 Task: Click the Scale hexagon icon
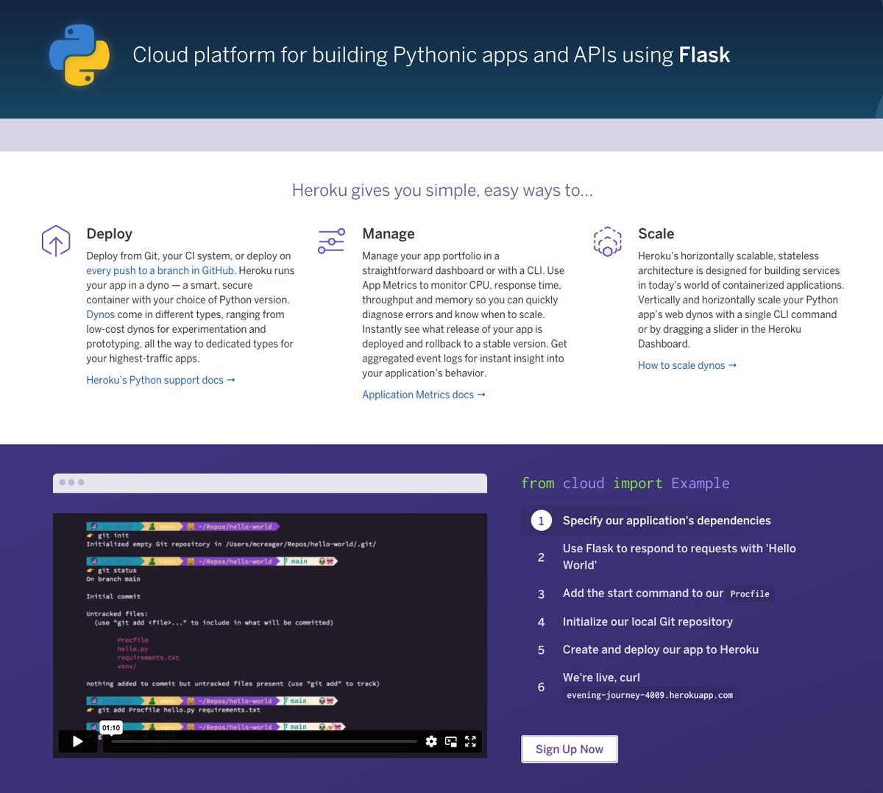coord(607,241)
